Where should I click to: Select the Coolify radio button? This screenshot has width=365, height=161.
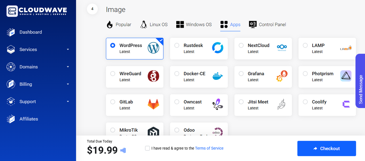305,102
